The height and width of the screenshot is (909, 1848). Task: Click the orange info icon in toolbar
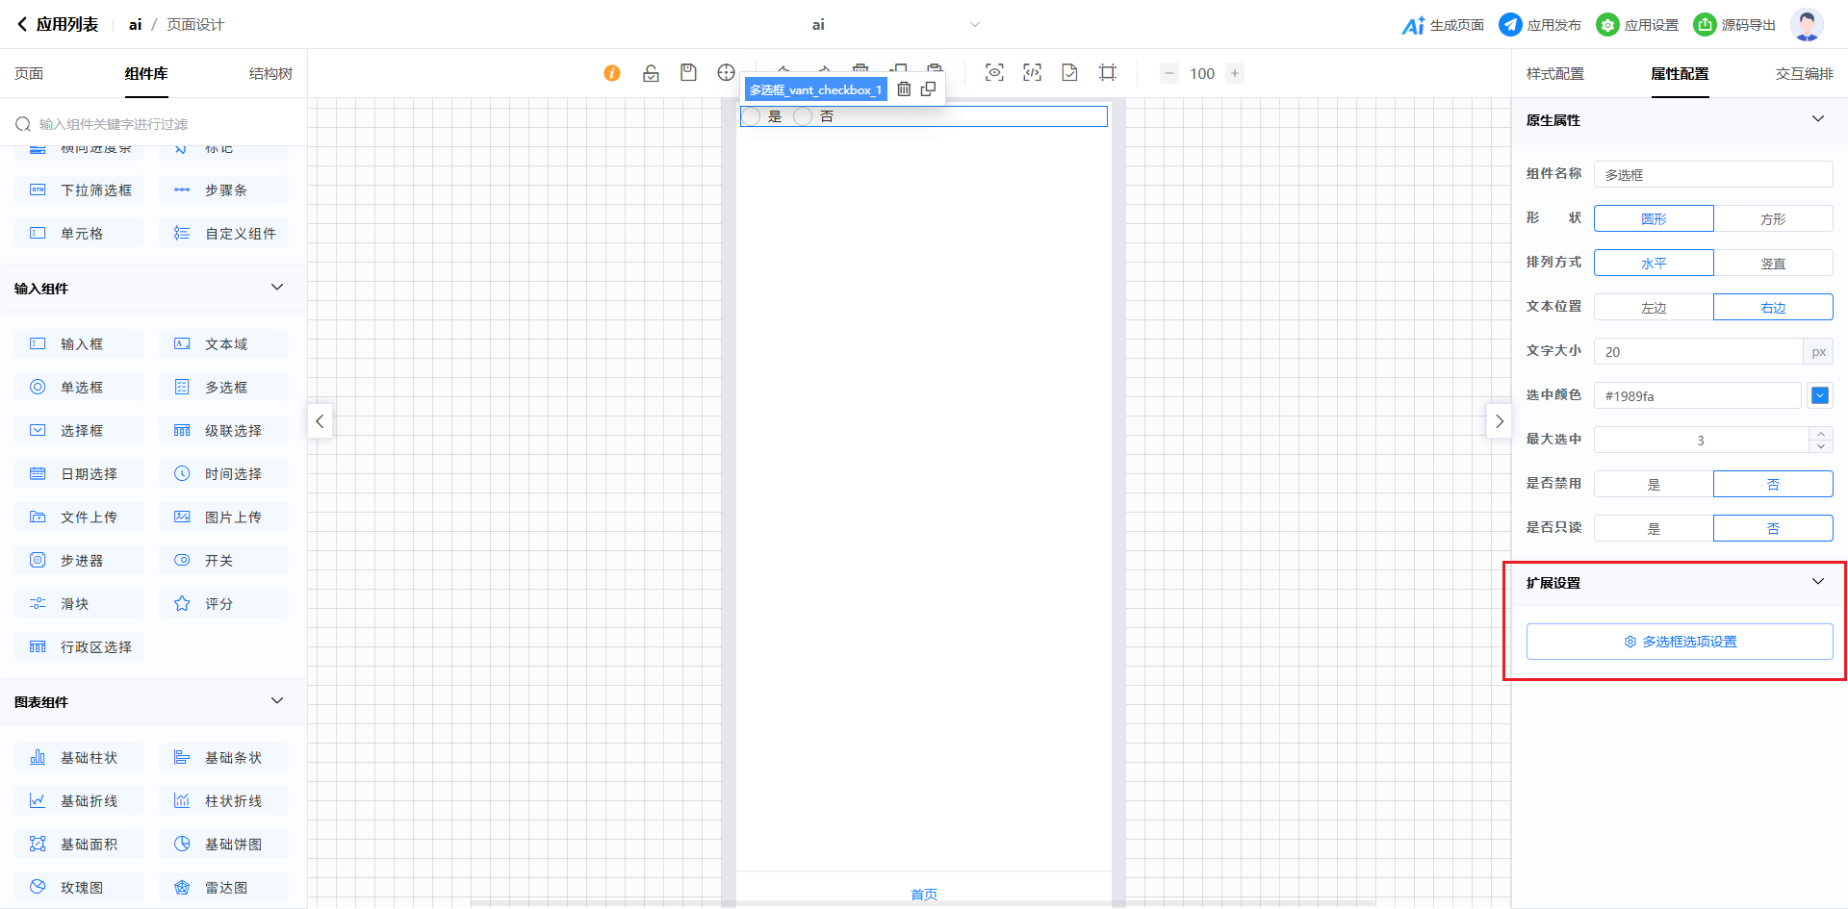[612, 73]
